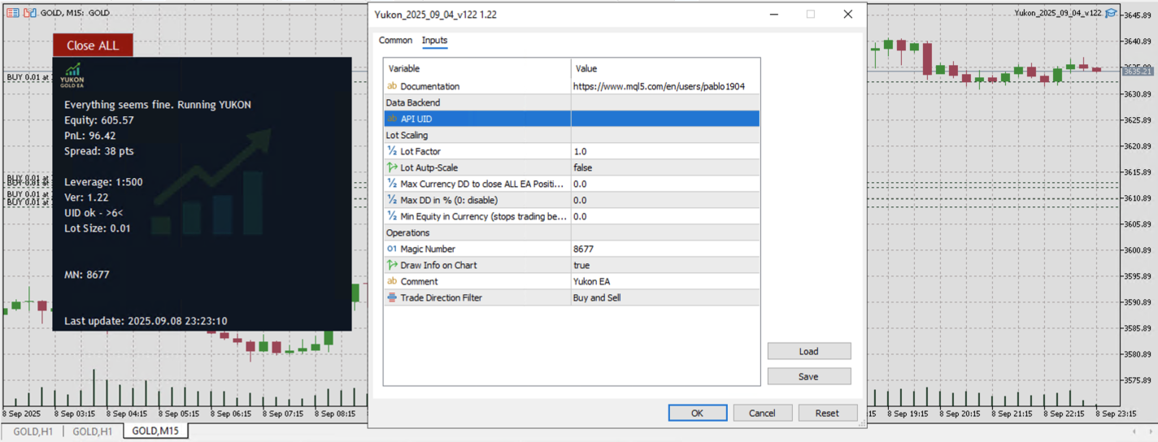Click the Load button
1158x442 pixels.
[x=808, y=351]
